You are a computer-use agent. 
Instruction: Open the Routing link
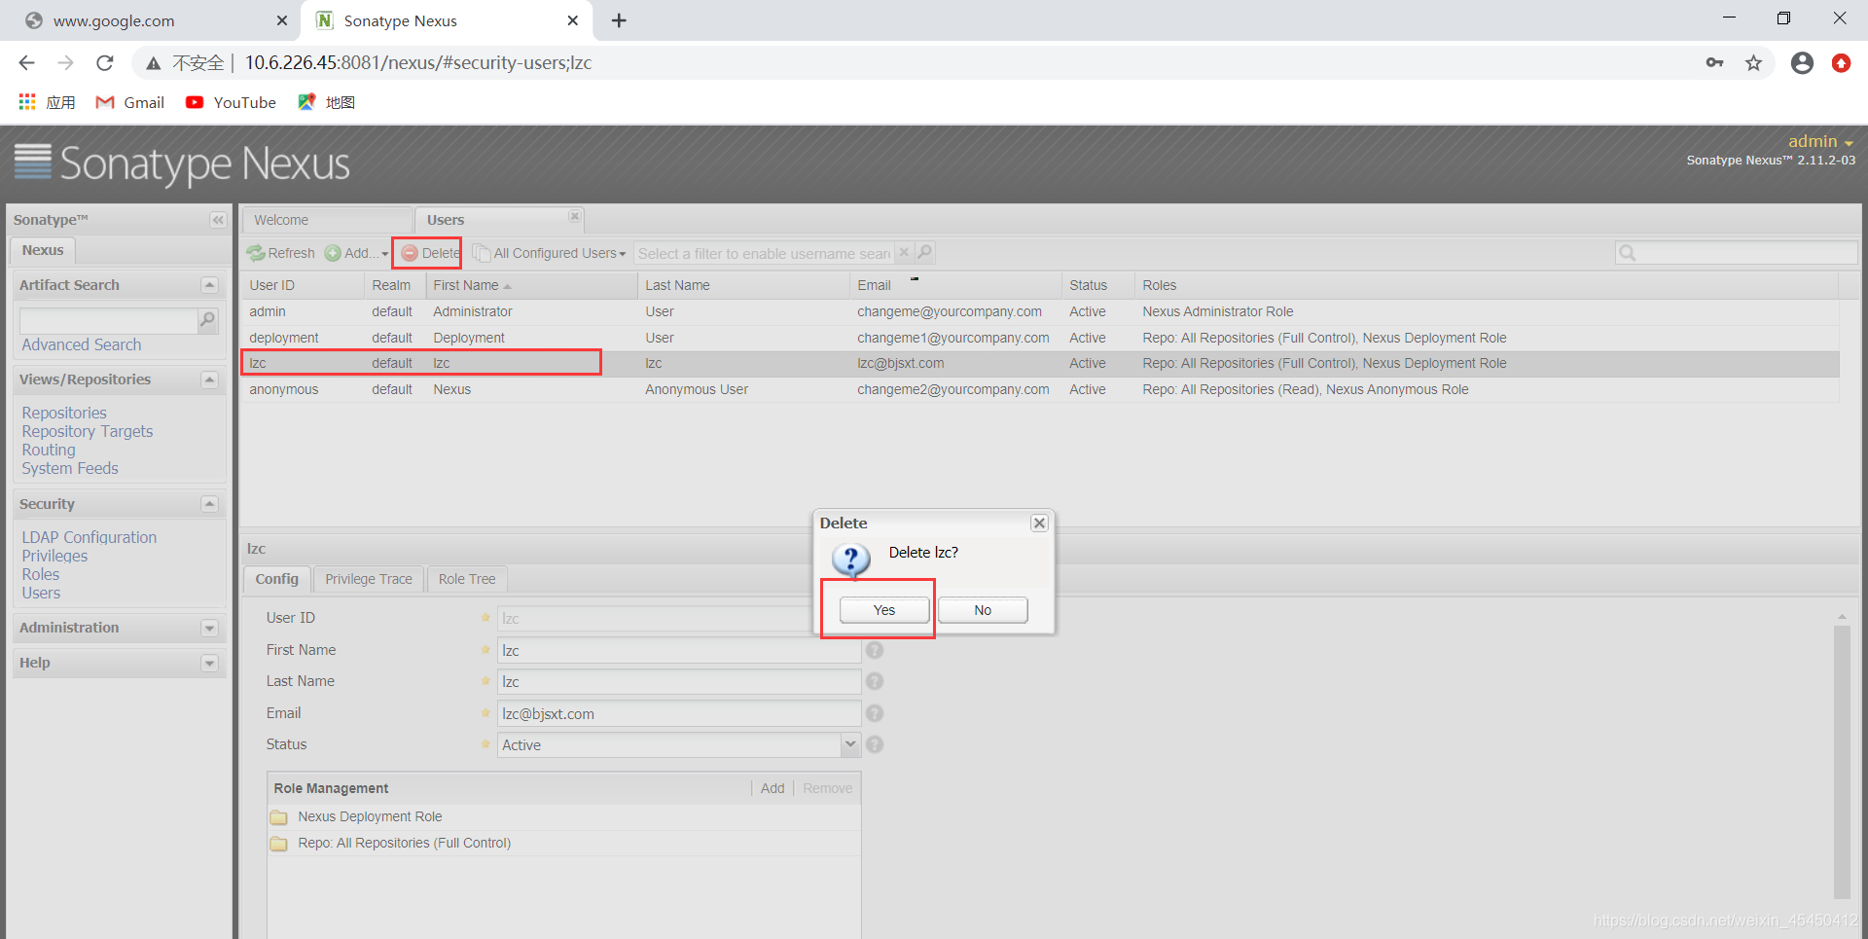coord(49,450)
